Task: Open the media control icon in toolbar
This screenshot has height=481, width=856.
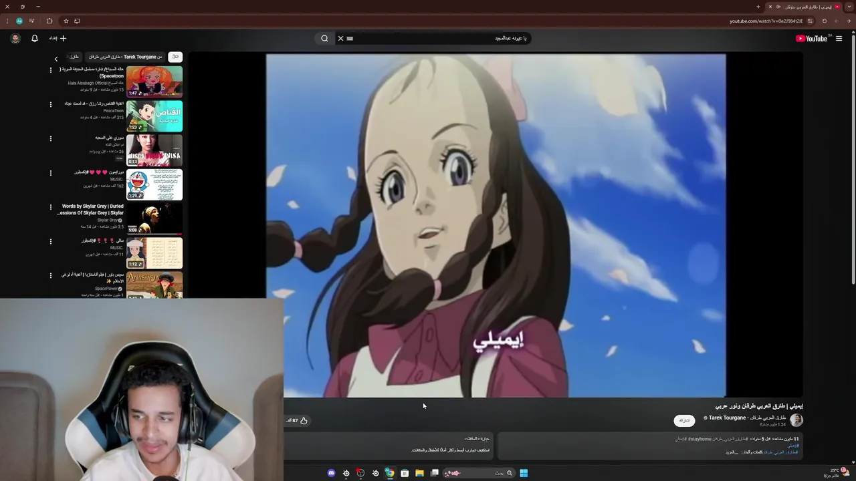Action: point(31,21)
